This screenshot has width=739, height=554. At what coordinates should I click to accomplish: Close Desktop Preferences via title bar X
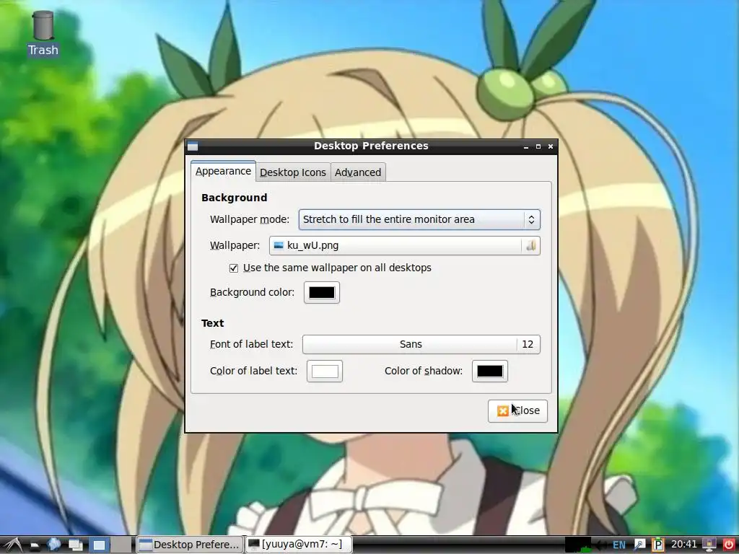pos(551,146)
